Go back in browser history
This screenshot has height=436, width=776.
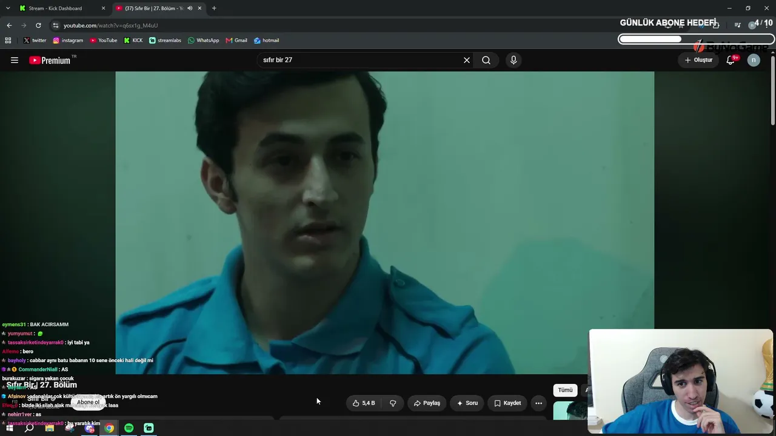[9, 25]
